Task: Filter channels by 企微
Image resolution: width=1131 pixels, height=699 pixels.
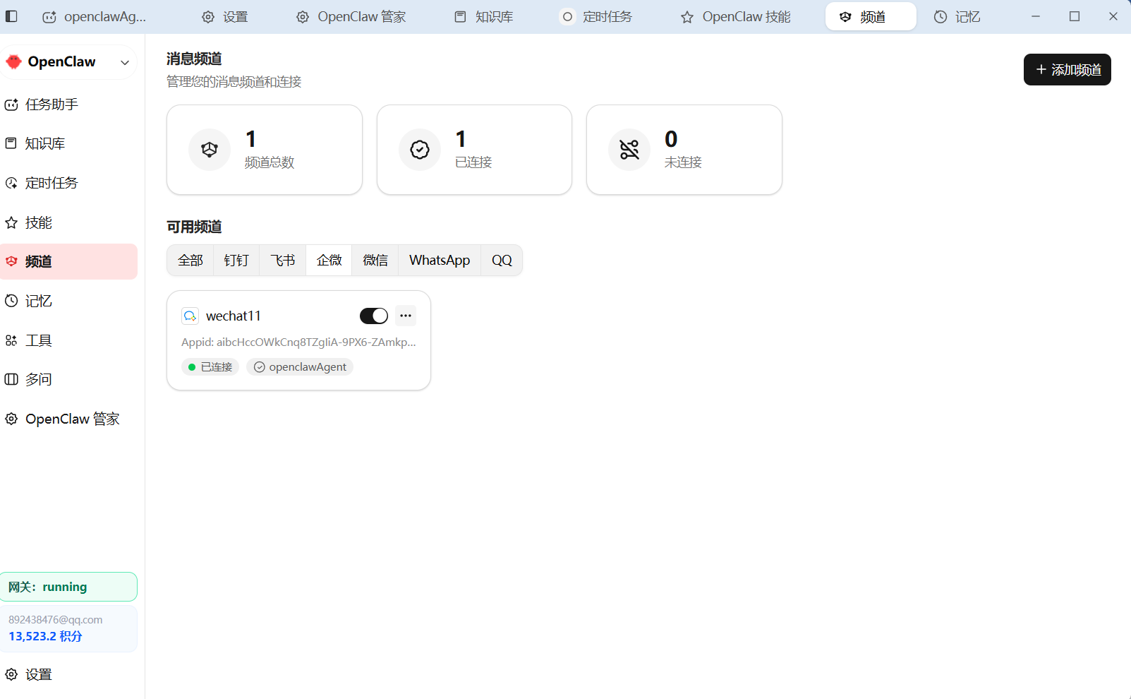Action: [x=329, y=261]
